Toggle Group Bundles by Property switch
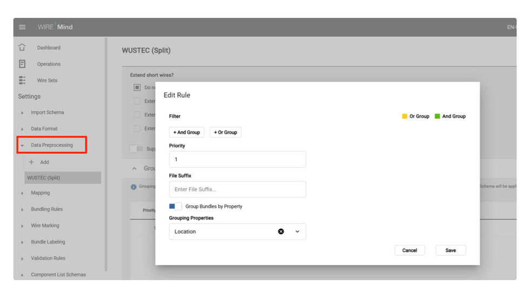This screenshot has height=298, width=530. click(175, 206)
